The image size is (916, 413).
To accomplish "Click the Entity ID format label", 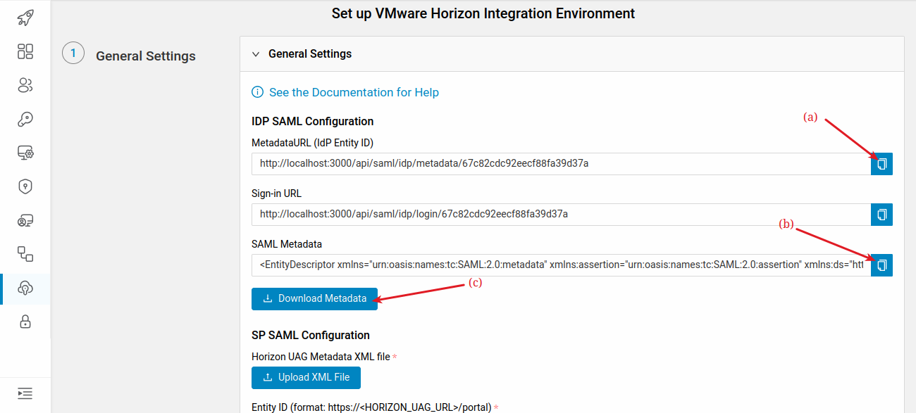I will [372, 407].
